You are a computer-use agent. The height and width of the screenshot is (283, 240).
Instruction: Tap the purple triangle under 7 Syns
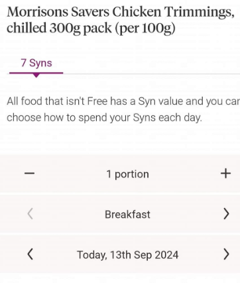36,76
